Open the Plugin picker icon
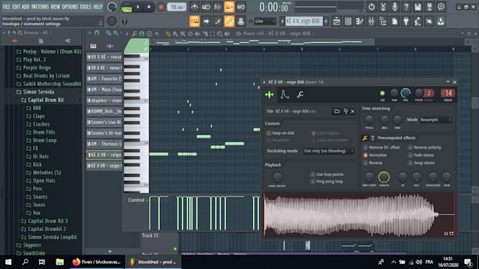This screenshot has height=269, width=479. coord(406,21)
